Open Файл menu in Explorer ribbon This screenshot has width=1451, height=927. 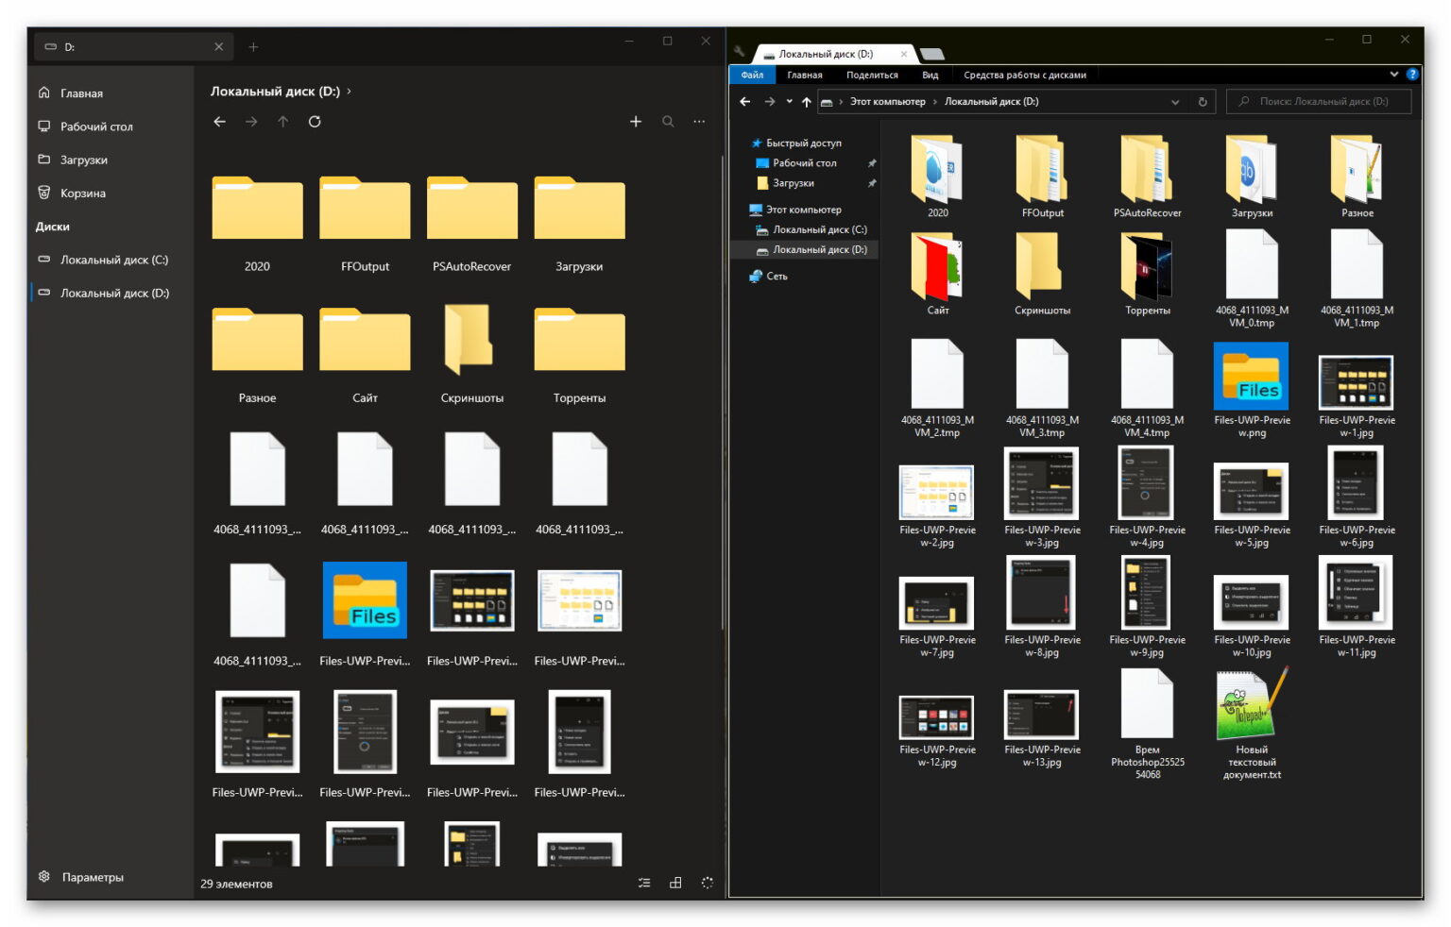(x=752, y=75)
